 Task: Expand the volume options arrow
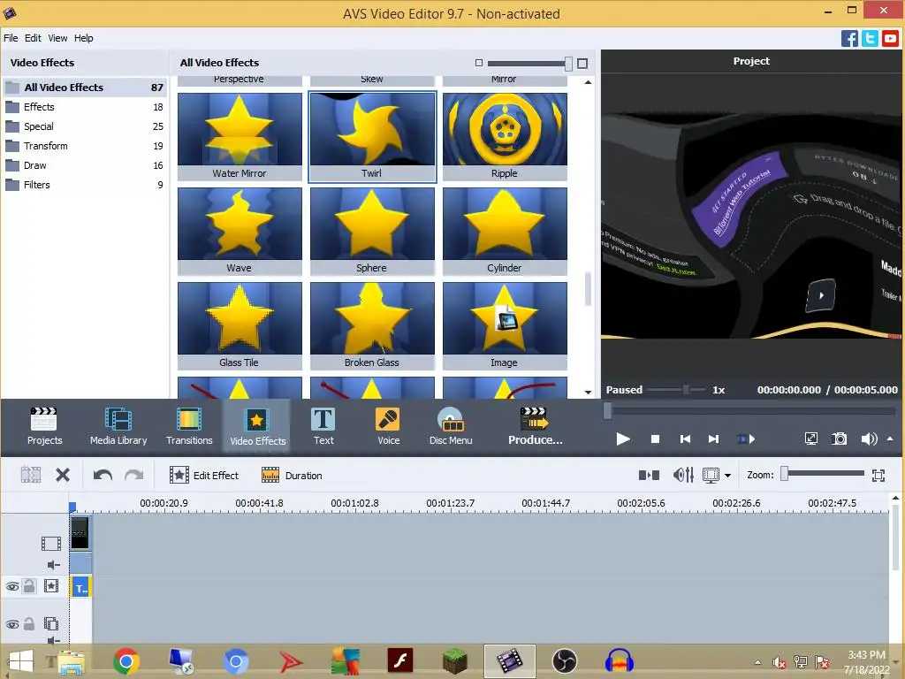coord(891,439)
